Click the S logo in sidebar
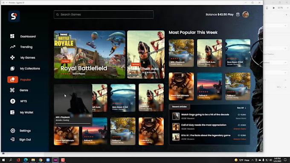 coord(14,16)
